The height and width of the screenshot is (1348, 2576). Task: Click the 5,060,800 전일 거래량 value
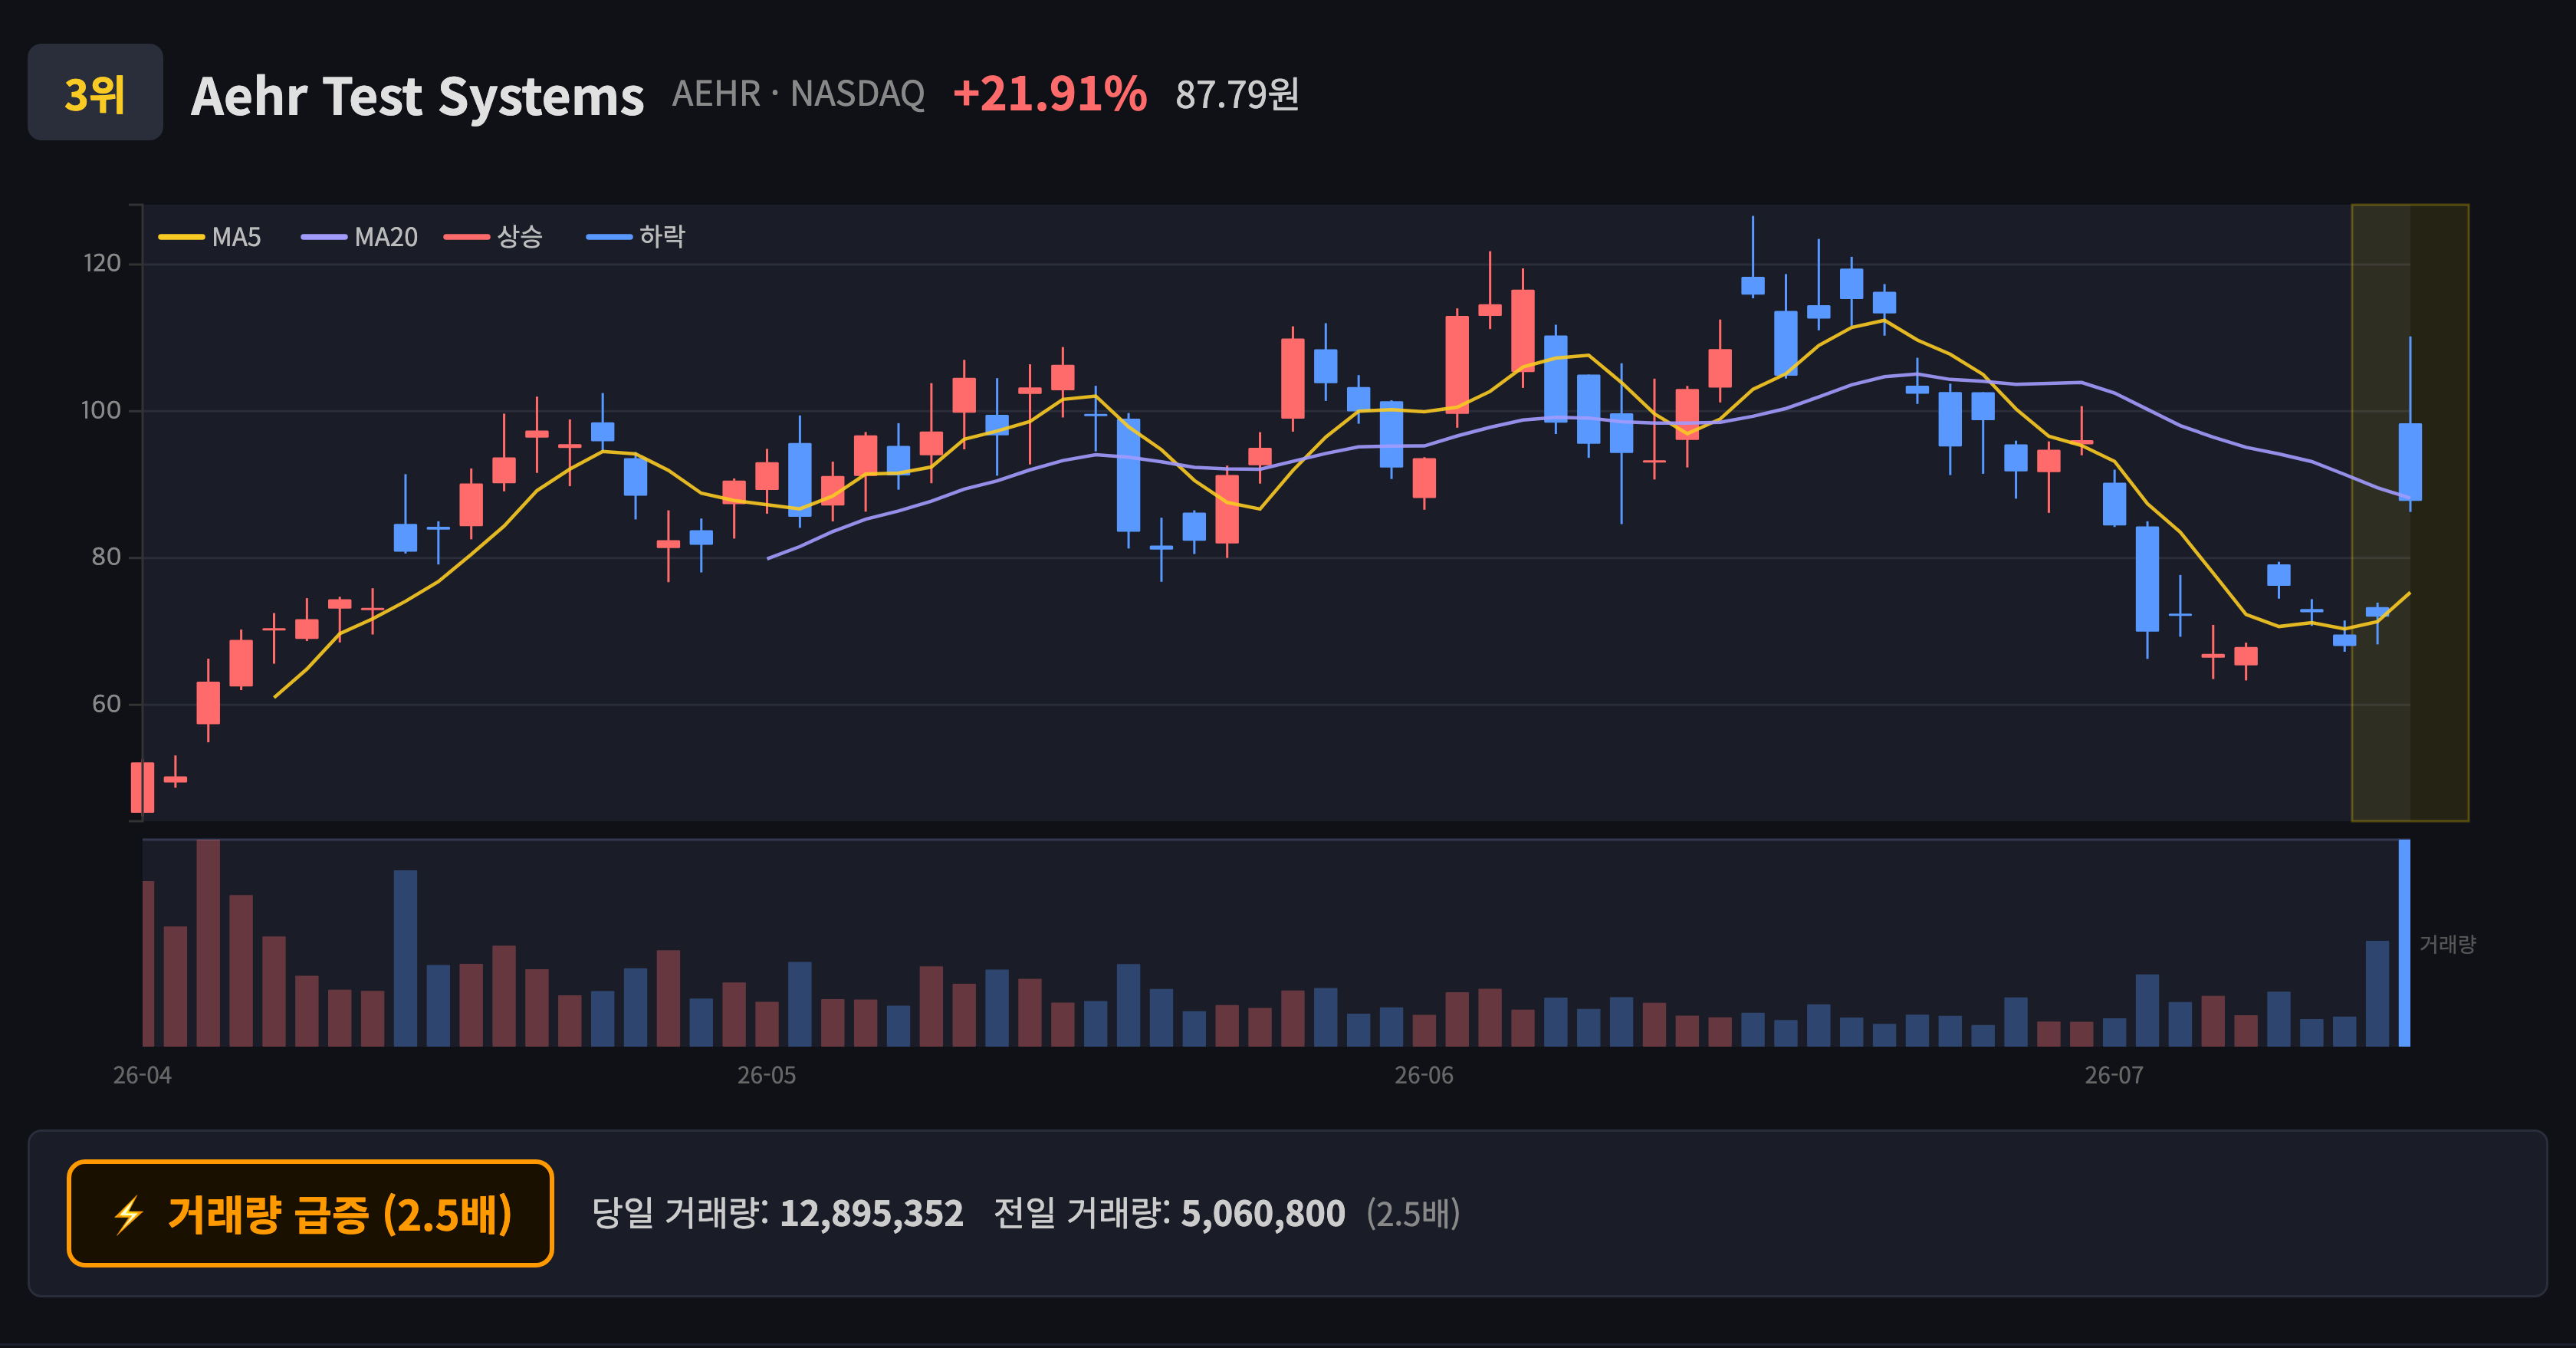pos(1263,1214)
